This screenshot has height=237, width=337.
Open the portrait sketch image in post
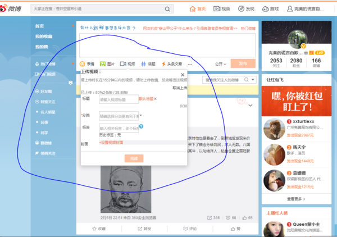[126, 189]
